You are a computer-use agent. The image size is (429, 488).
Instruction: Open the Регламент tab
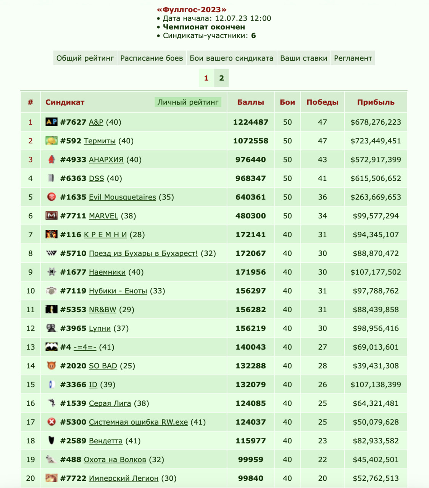pyautogui.click(x=353, y=58)
